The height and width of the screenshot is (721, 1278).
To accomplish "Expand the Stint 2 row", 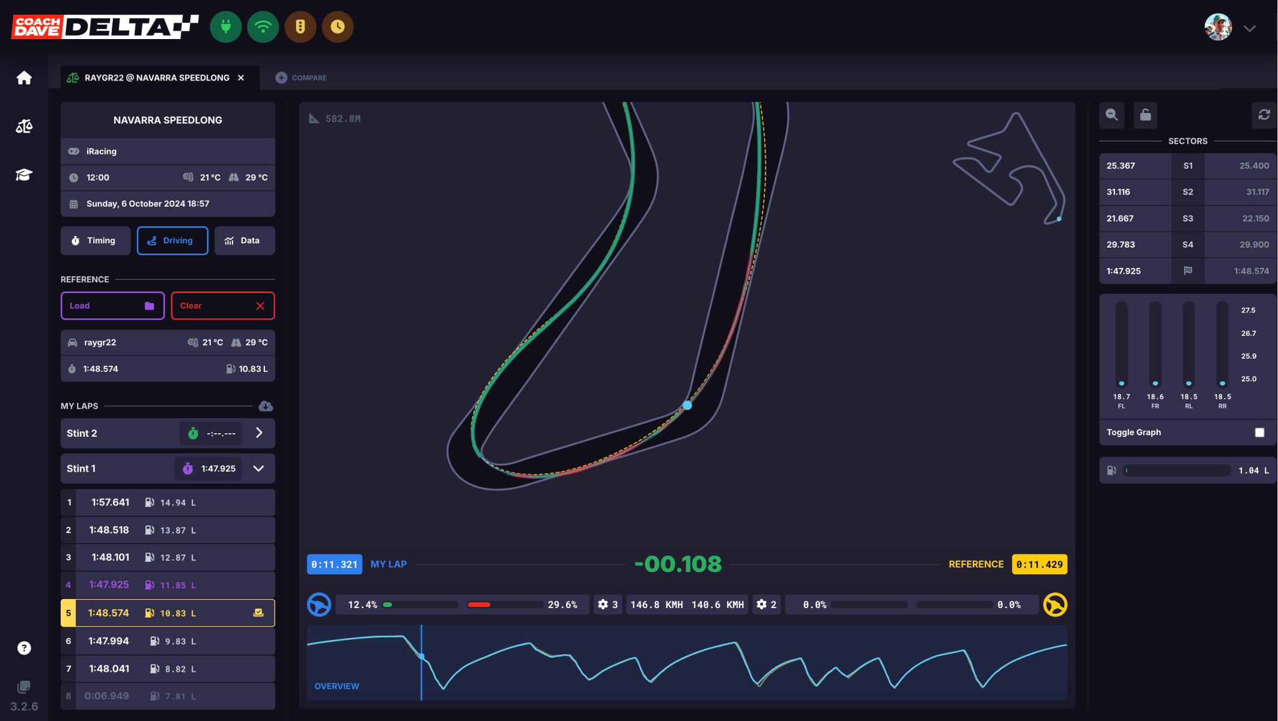I will point(259,433).
